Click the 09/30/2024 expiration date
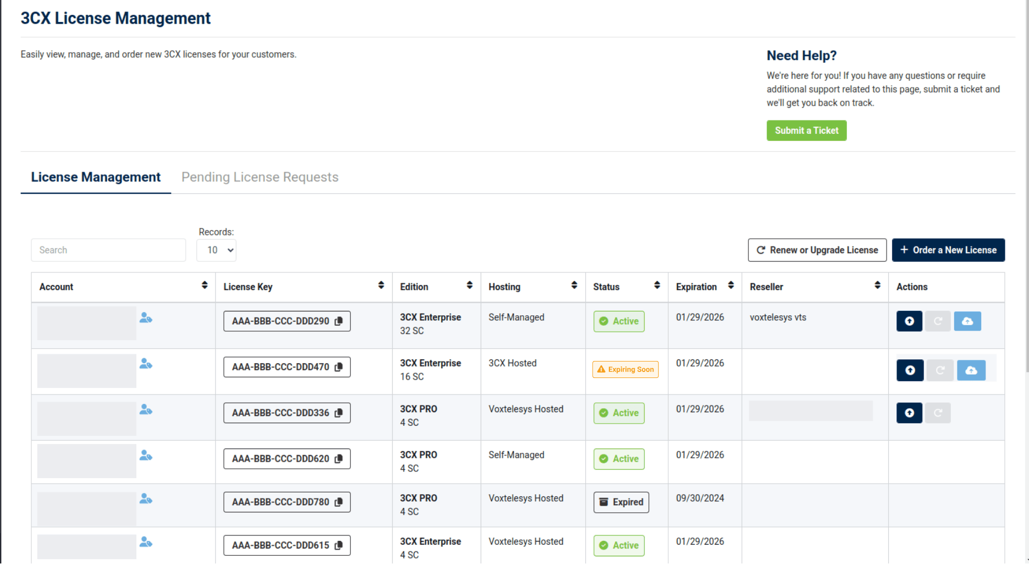The image size is (1029, 564). tap(700, 498)
